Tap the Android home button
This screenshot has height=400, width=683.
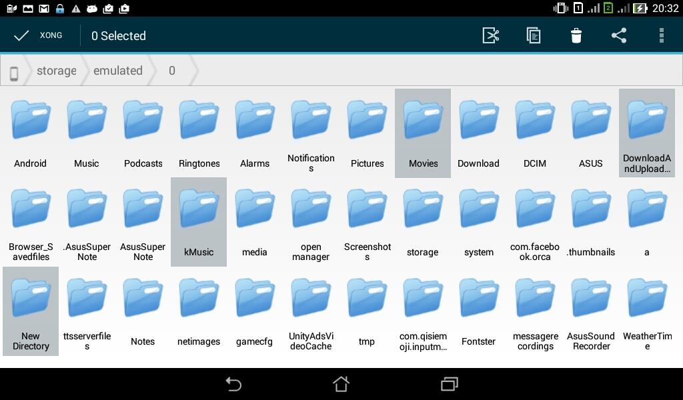[341, 384]
